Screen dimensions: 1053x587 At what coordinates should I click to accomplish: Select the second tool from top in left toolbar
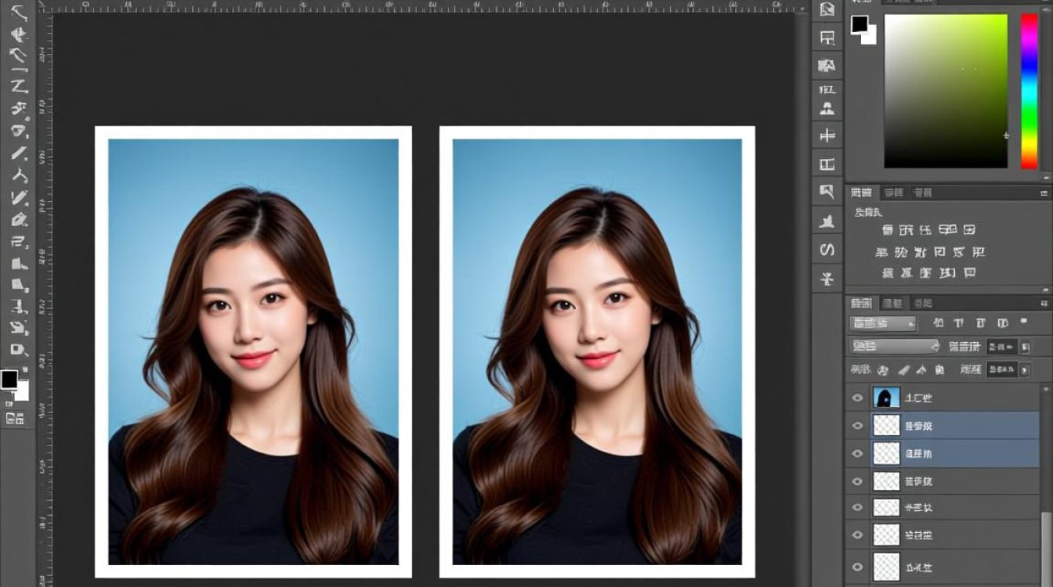click(19, 34)
